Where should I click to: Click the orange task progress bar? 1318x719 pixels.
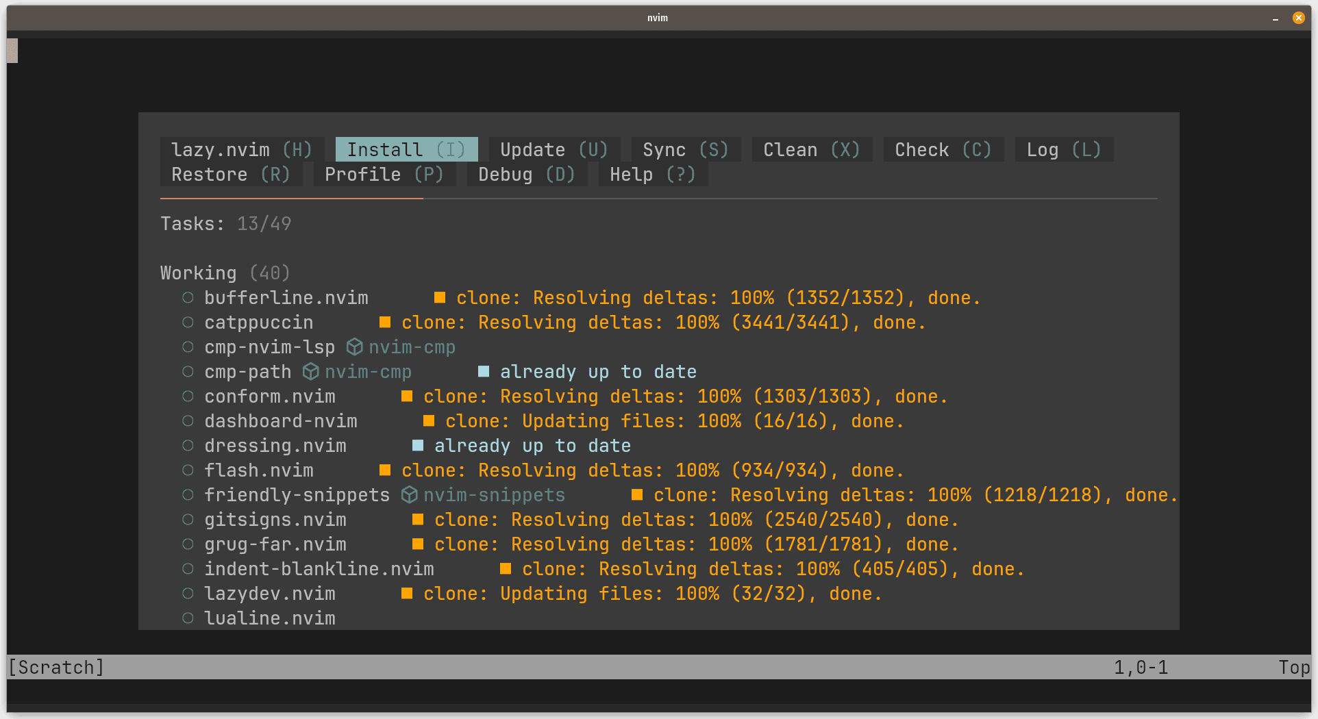292,199
